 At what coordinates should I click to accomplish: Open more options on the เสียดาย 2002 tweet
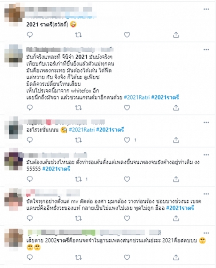click(x=206, y=233)
